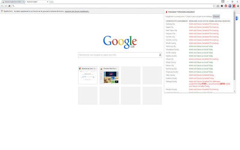Click the 'WORK AND CLASS STATUS' column header
Viewport: 240px width, 150px height.
210,21
